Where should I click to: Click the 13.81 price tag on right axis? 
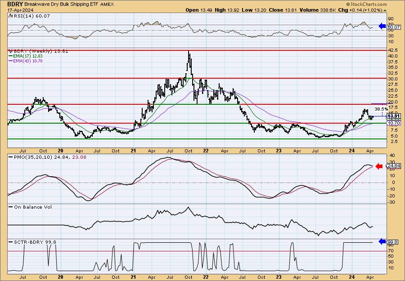pos(394,116)
